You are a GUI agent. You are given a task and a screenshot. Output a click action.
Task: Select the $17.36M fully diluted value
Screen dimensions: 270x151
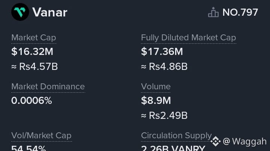pyautogui.click(x=162, y=52)
